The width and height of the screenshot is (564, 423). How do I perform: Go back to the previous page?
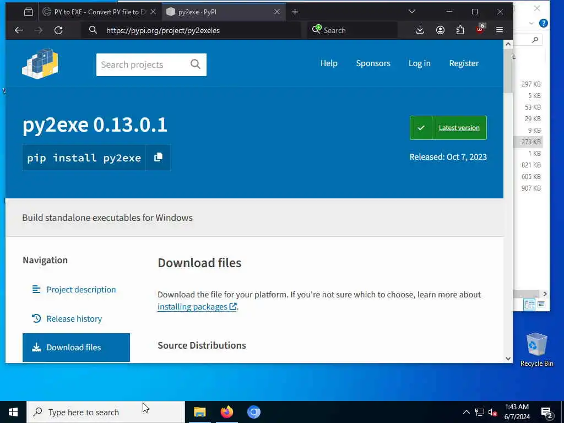point(19,30)
